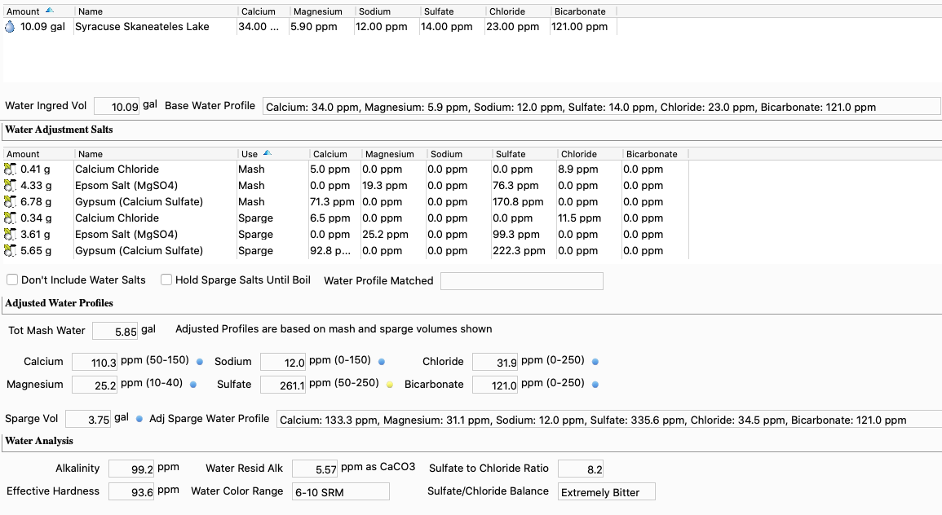This screenshot has width=942, height=515.
Task: Click the Adjusted Water Profiles section heading
Action: tap(59, 302)
